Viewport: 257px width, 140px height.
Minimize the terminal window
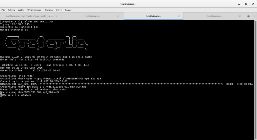[239, 4]
